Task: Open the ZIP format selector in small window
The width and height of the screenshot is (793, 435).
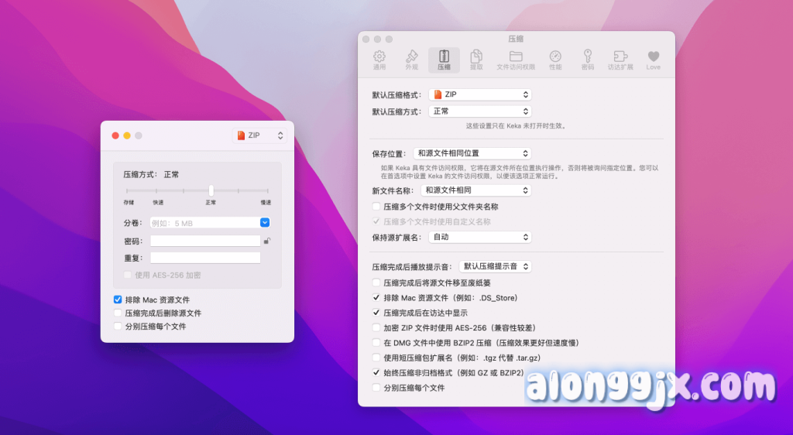Action: 260,135
